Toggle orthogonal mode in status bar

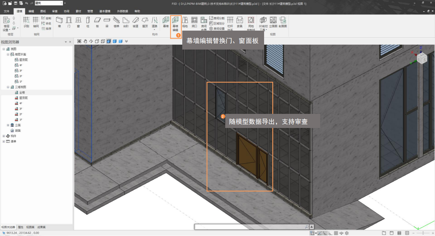[330, 233]
